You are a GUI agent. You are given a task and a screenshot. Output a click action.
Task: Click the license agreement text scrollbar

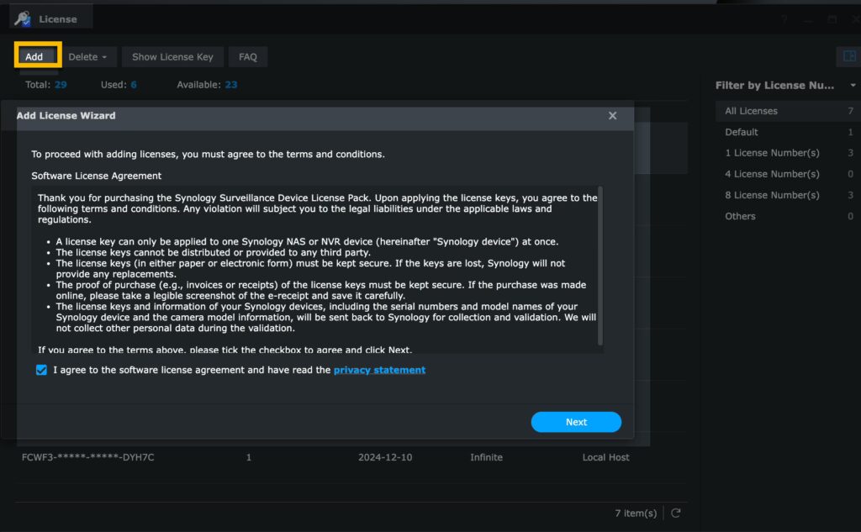[600, 266]
